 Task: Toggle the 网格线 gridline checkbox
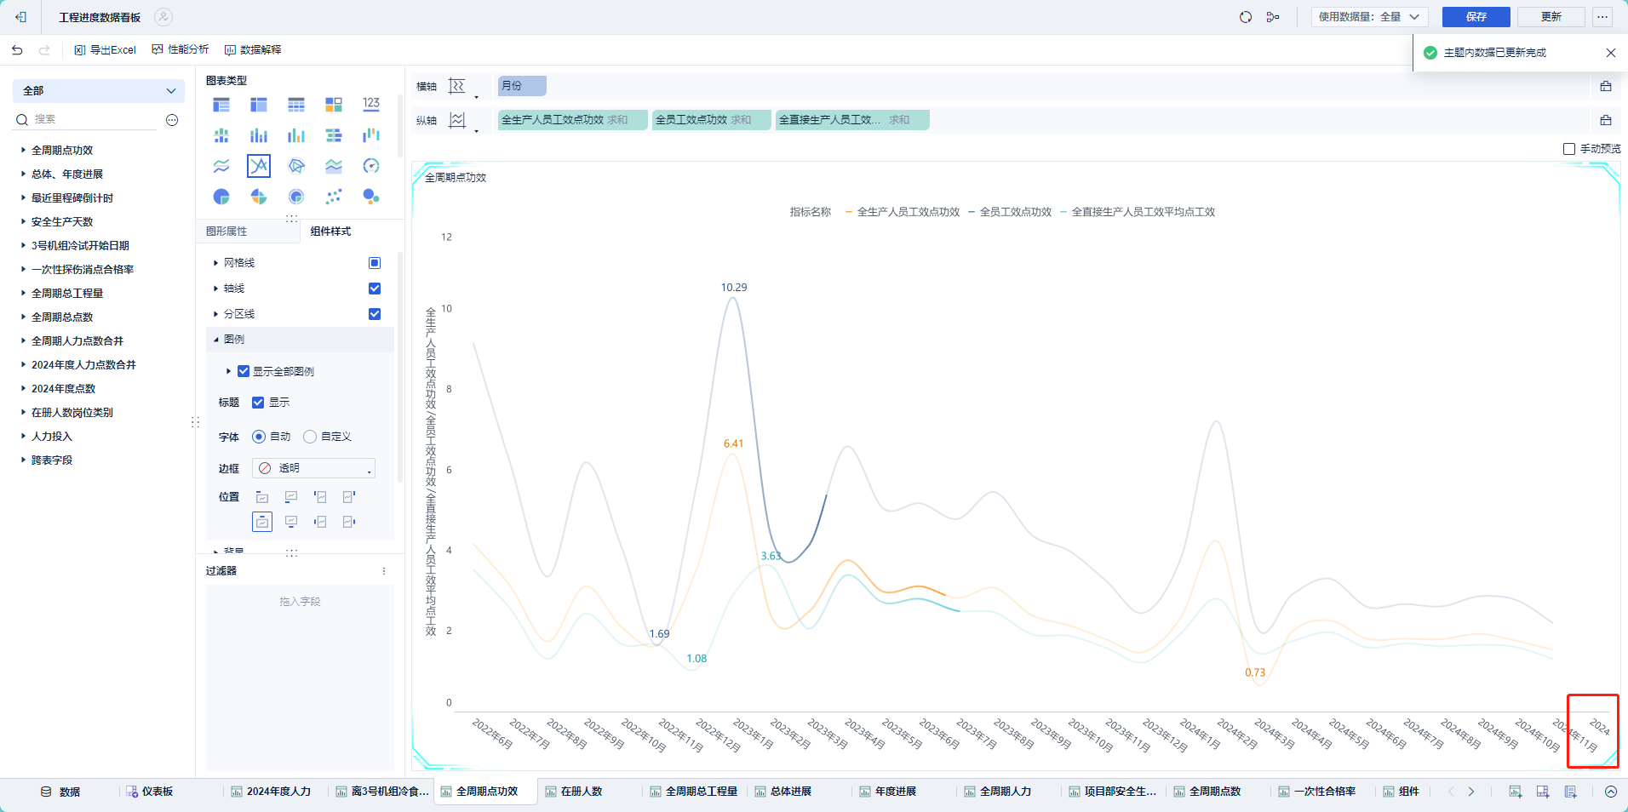(375, 263)
